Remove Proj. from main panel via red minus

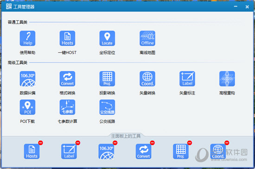(190, 143)
